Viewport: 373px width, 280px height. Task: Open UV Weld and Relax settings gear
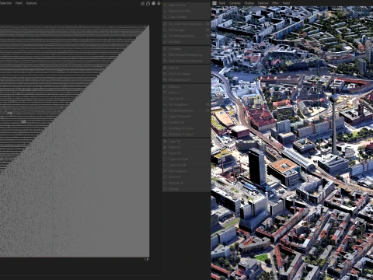tap(207, 36)
